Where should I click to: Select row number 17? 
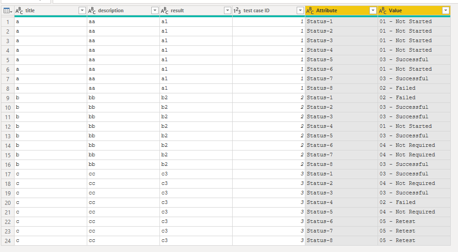8,174
